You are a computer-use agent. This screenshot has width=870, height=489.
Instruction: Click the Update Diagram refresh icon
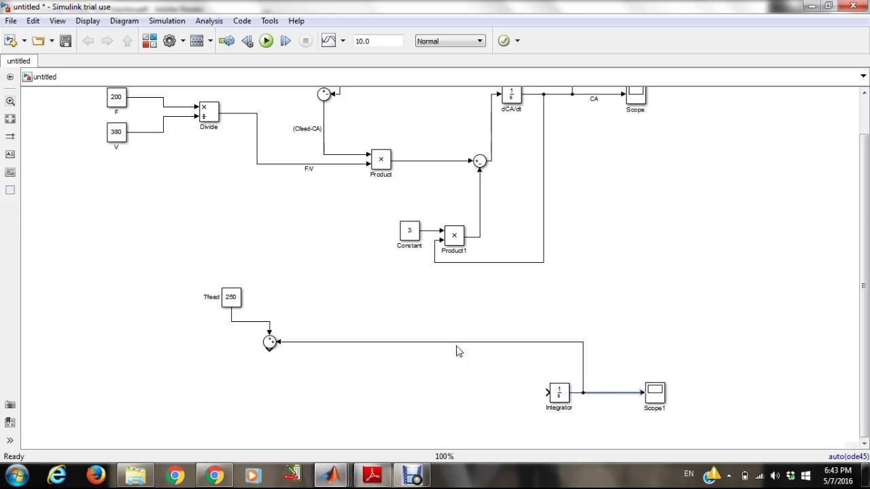click(227, 41)
